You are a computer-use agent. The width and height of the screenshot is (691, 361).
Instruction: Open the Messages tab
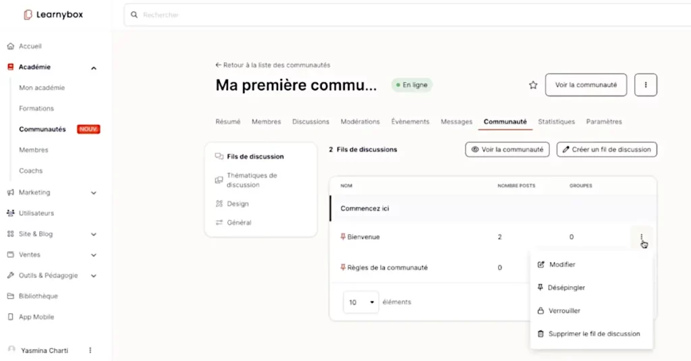[x=457, y=121]
